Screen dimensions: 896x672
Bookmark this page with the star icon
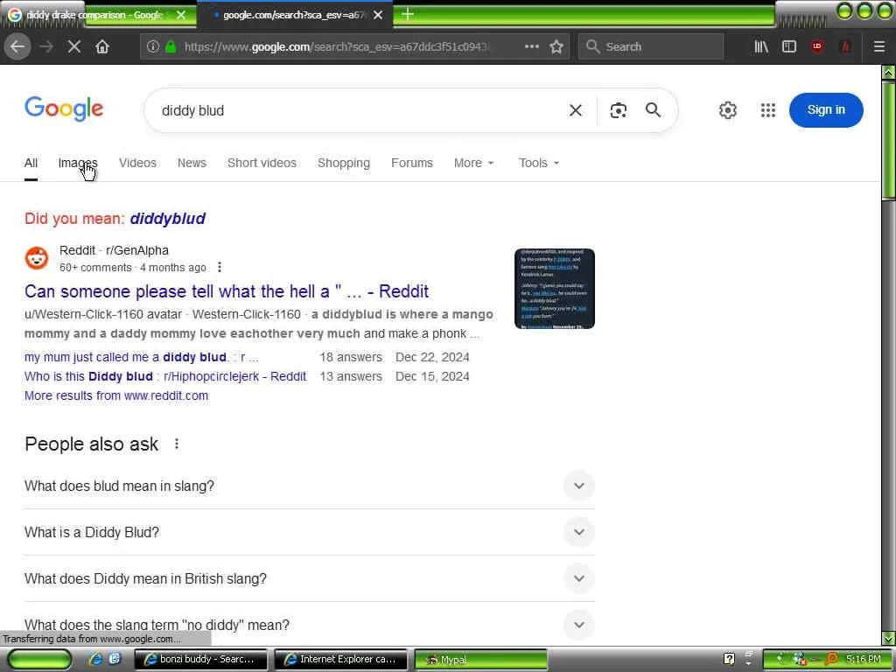556,46
